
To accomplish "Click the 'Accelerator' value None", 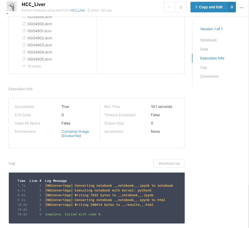I will [x=155, y=132].
